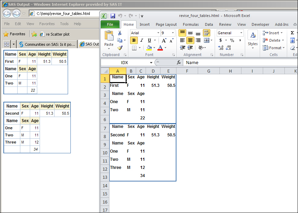The image size is (298, 213).
Task: Open the Formulas ribbon tab
Action: point(191,24)
